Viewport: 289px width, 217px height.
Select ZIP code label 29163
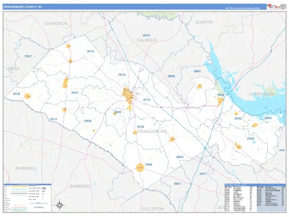238,118
